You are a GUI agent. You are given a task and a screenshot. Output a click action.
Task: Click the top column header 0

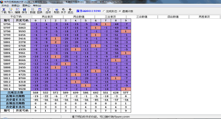click(x=36, y=20)
